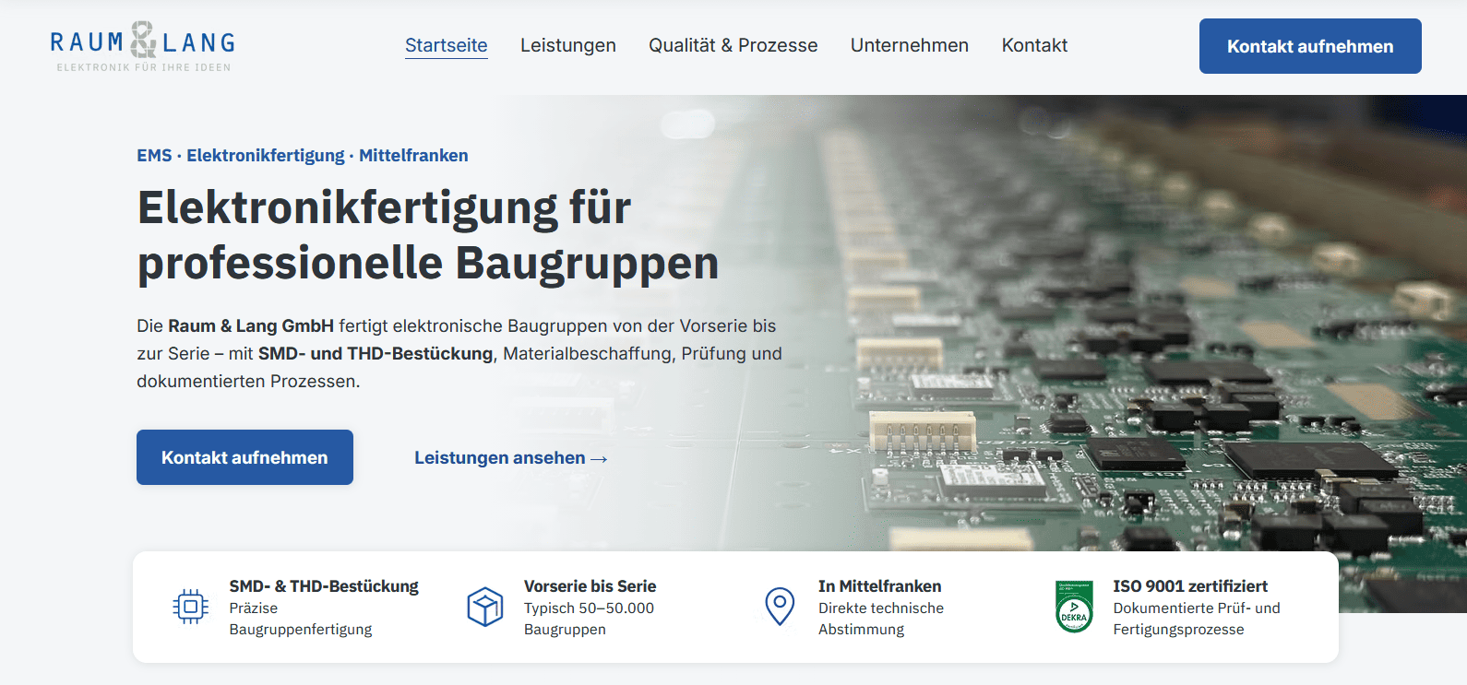
Task: Select Kontakt in the navigation bar
Action: [x=1034, y=45]
